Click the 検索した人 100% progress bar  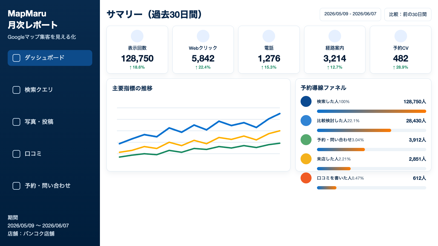[x=371, y=111]
